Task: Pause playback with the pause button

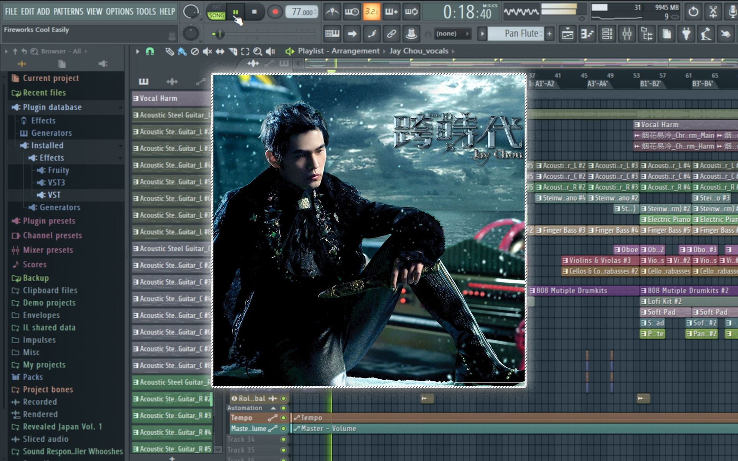Action: pyautogui.click(x=236, y=12)
